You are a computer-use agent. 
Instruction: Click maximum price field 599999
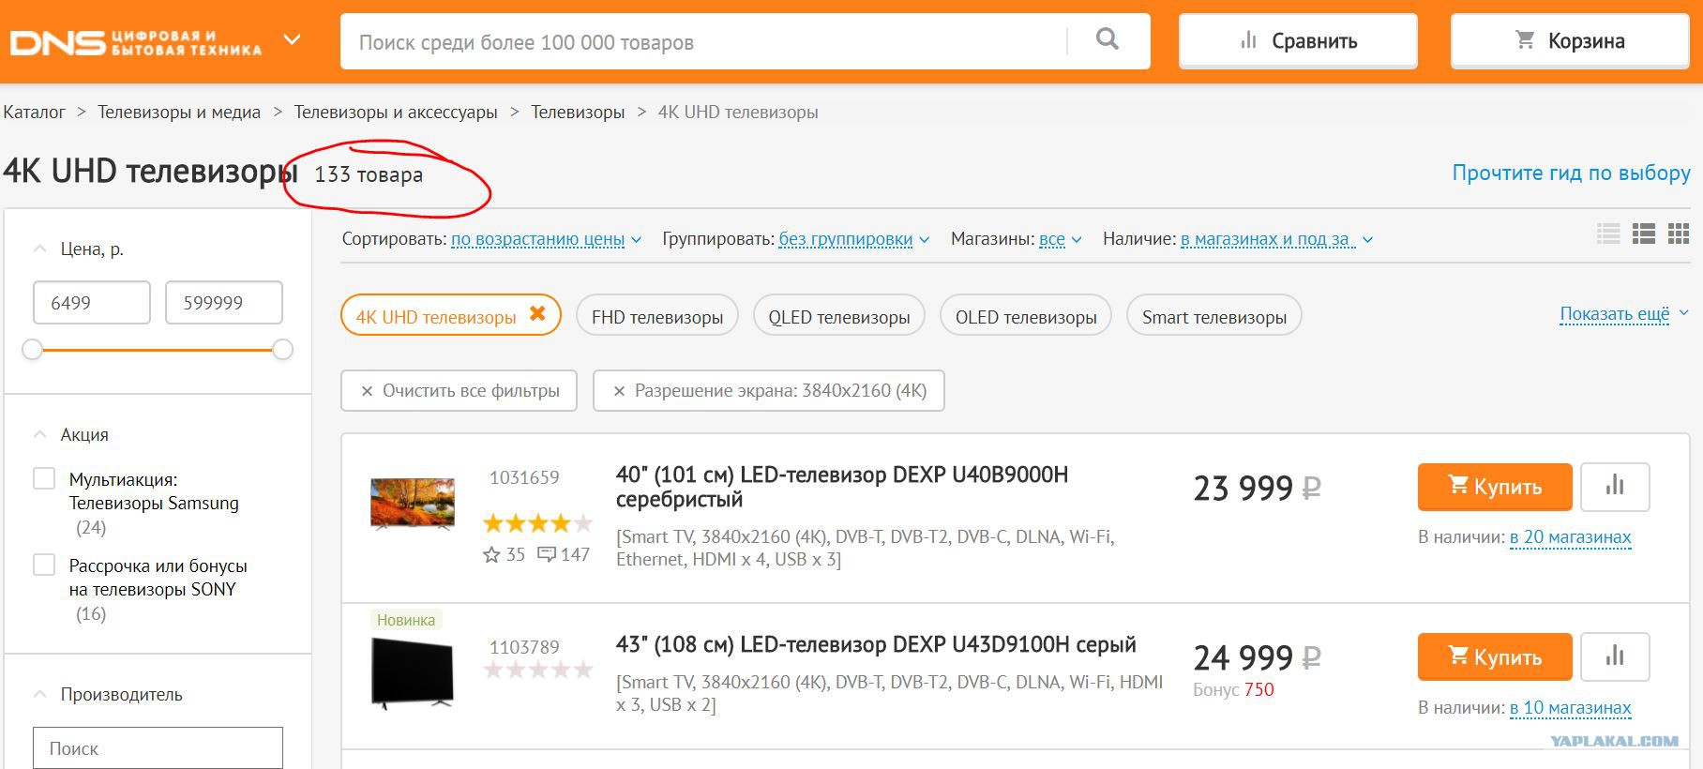224,303
